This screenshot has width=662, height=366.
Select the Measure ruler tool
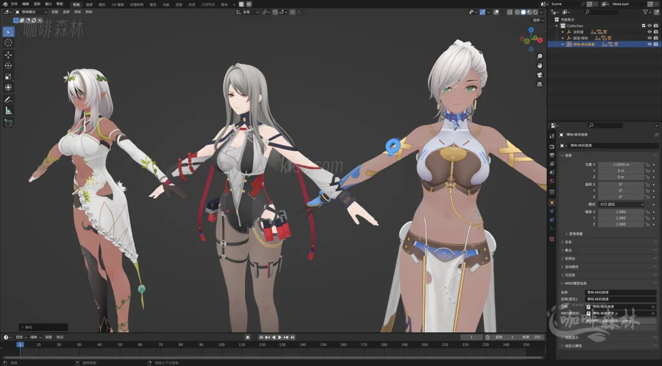click(8, 111)
